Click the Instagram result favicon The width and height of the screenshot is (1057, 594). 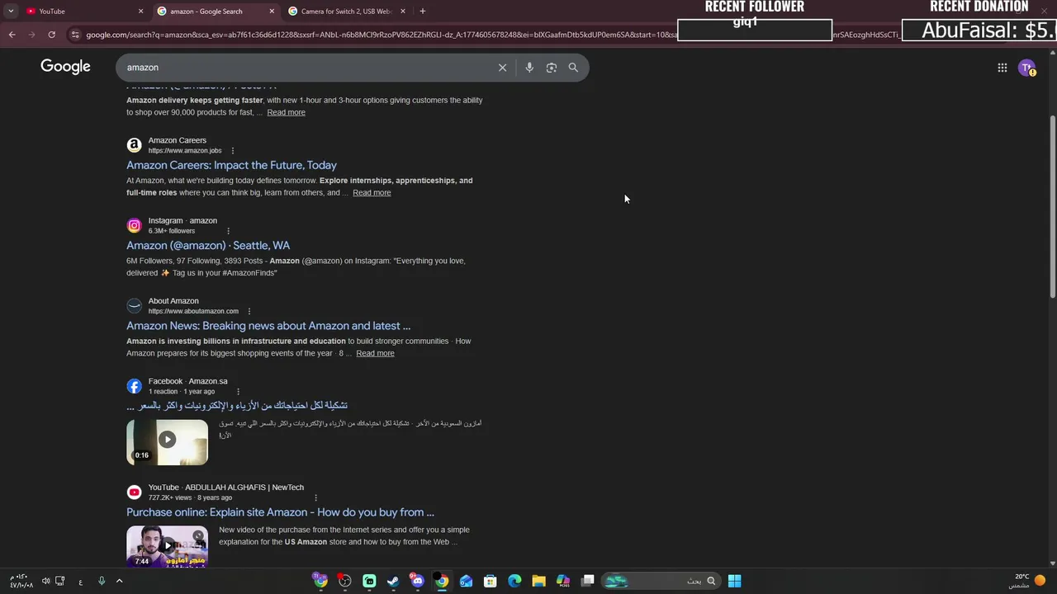[x=134, y=225]
